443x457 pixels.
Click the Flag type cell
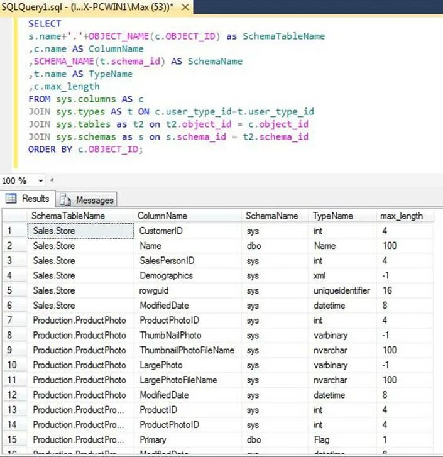(342, 439)
